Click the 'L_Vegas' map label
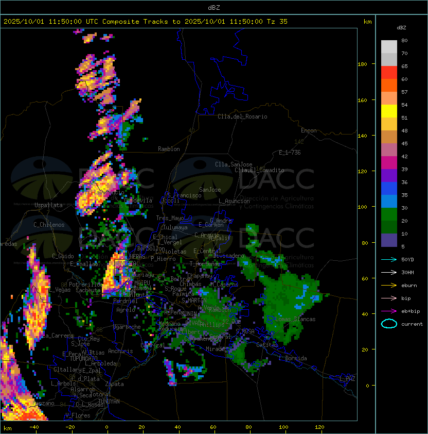Image resolution: width=428 pixels, height=434 pixels. tap(60, 290)
